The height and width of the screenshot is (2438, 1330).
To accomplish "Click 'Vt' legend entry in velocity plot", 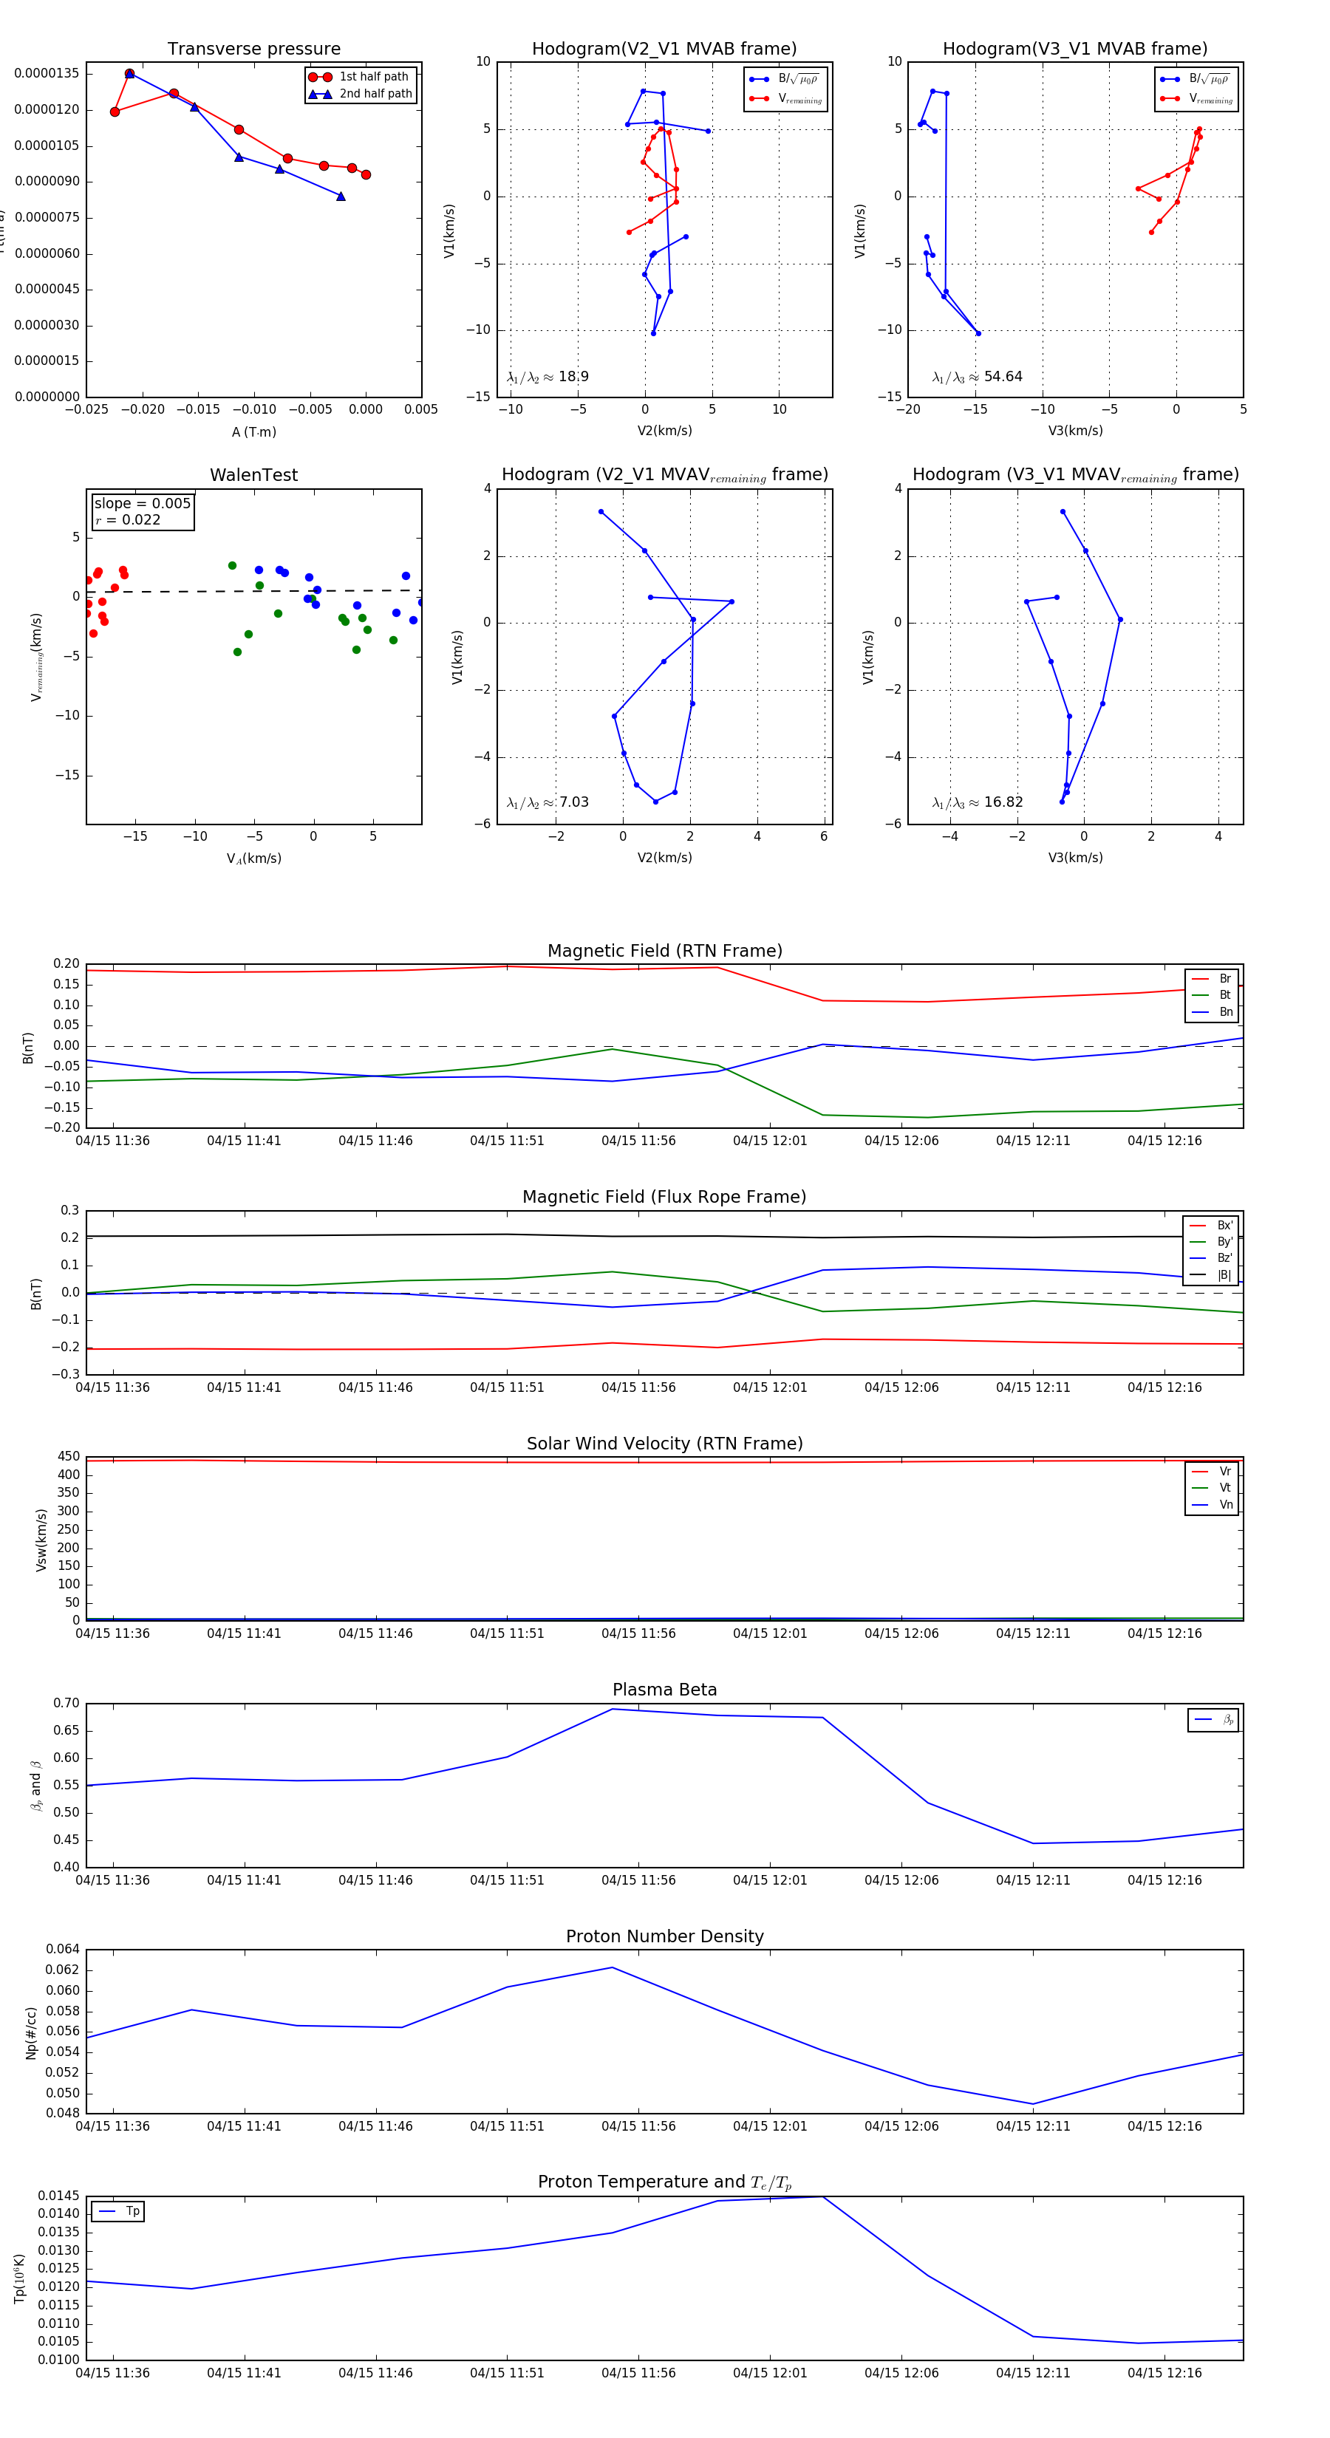I will click(x=1212, y=1488).
